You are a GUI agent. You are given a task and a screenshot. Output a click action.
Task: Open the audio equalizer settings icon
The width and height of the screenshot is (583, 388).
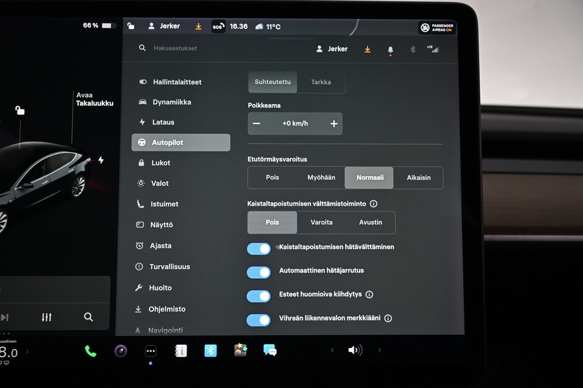tap(47, 317)
